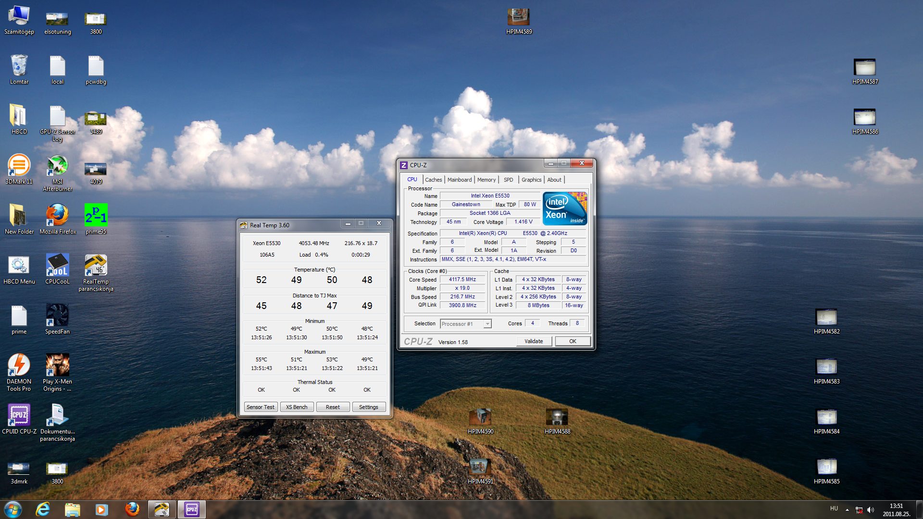Open Mozilla Firefox desktop shortcut
Viewport: 923px width, 519px height.
(x=58, y=220)
